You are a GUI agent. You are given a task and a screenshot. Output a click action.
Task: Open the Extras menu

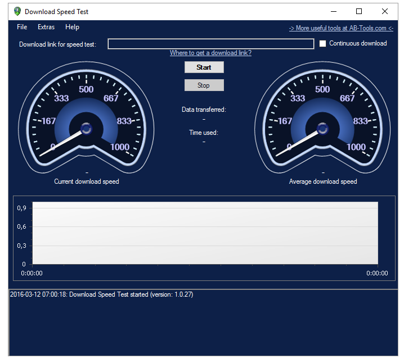46,27
